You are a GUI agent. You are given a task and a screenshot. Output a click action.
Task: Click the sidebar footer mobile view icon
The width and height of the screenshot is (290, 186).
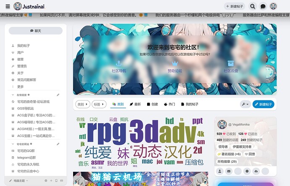[56, 181]
